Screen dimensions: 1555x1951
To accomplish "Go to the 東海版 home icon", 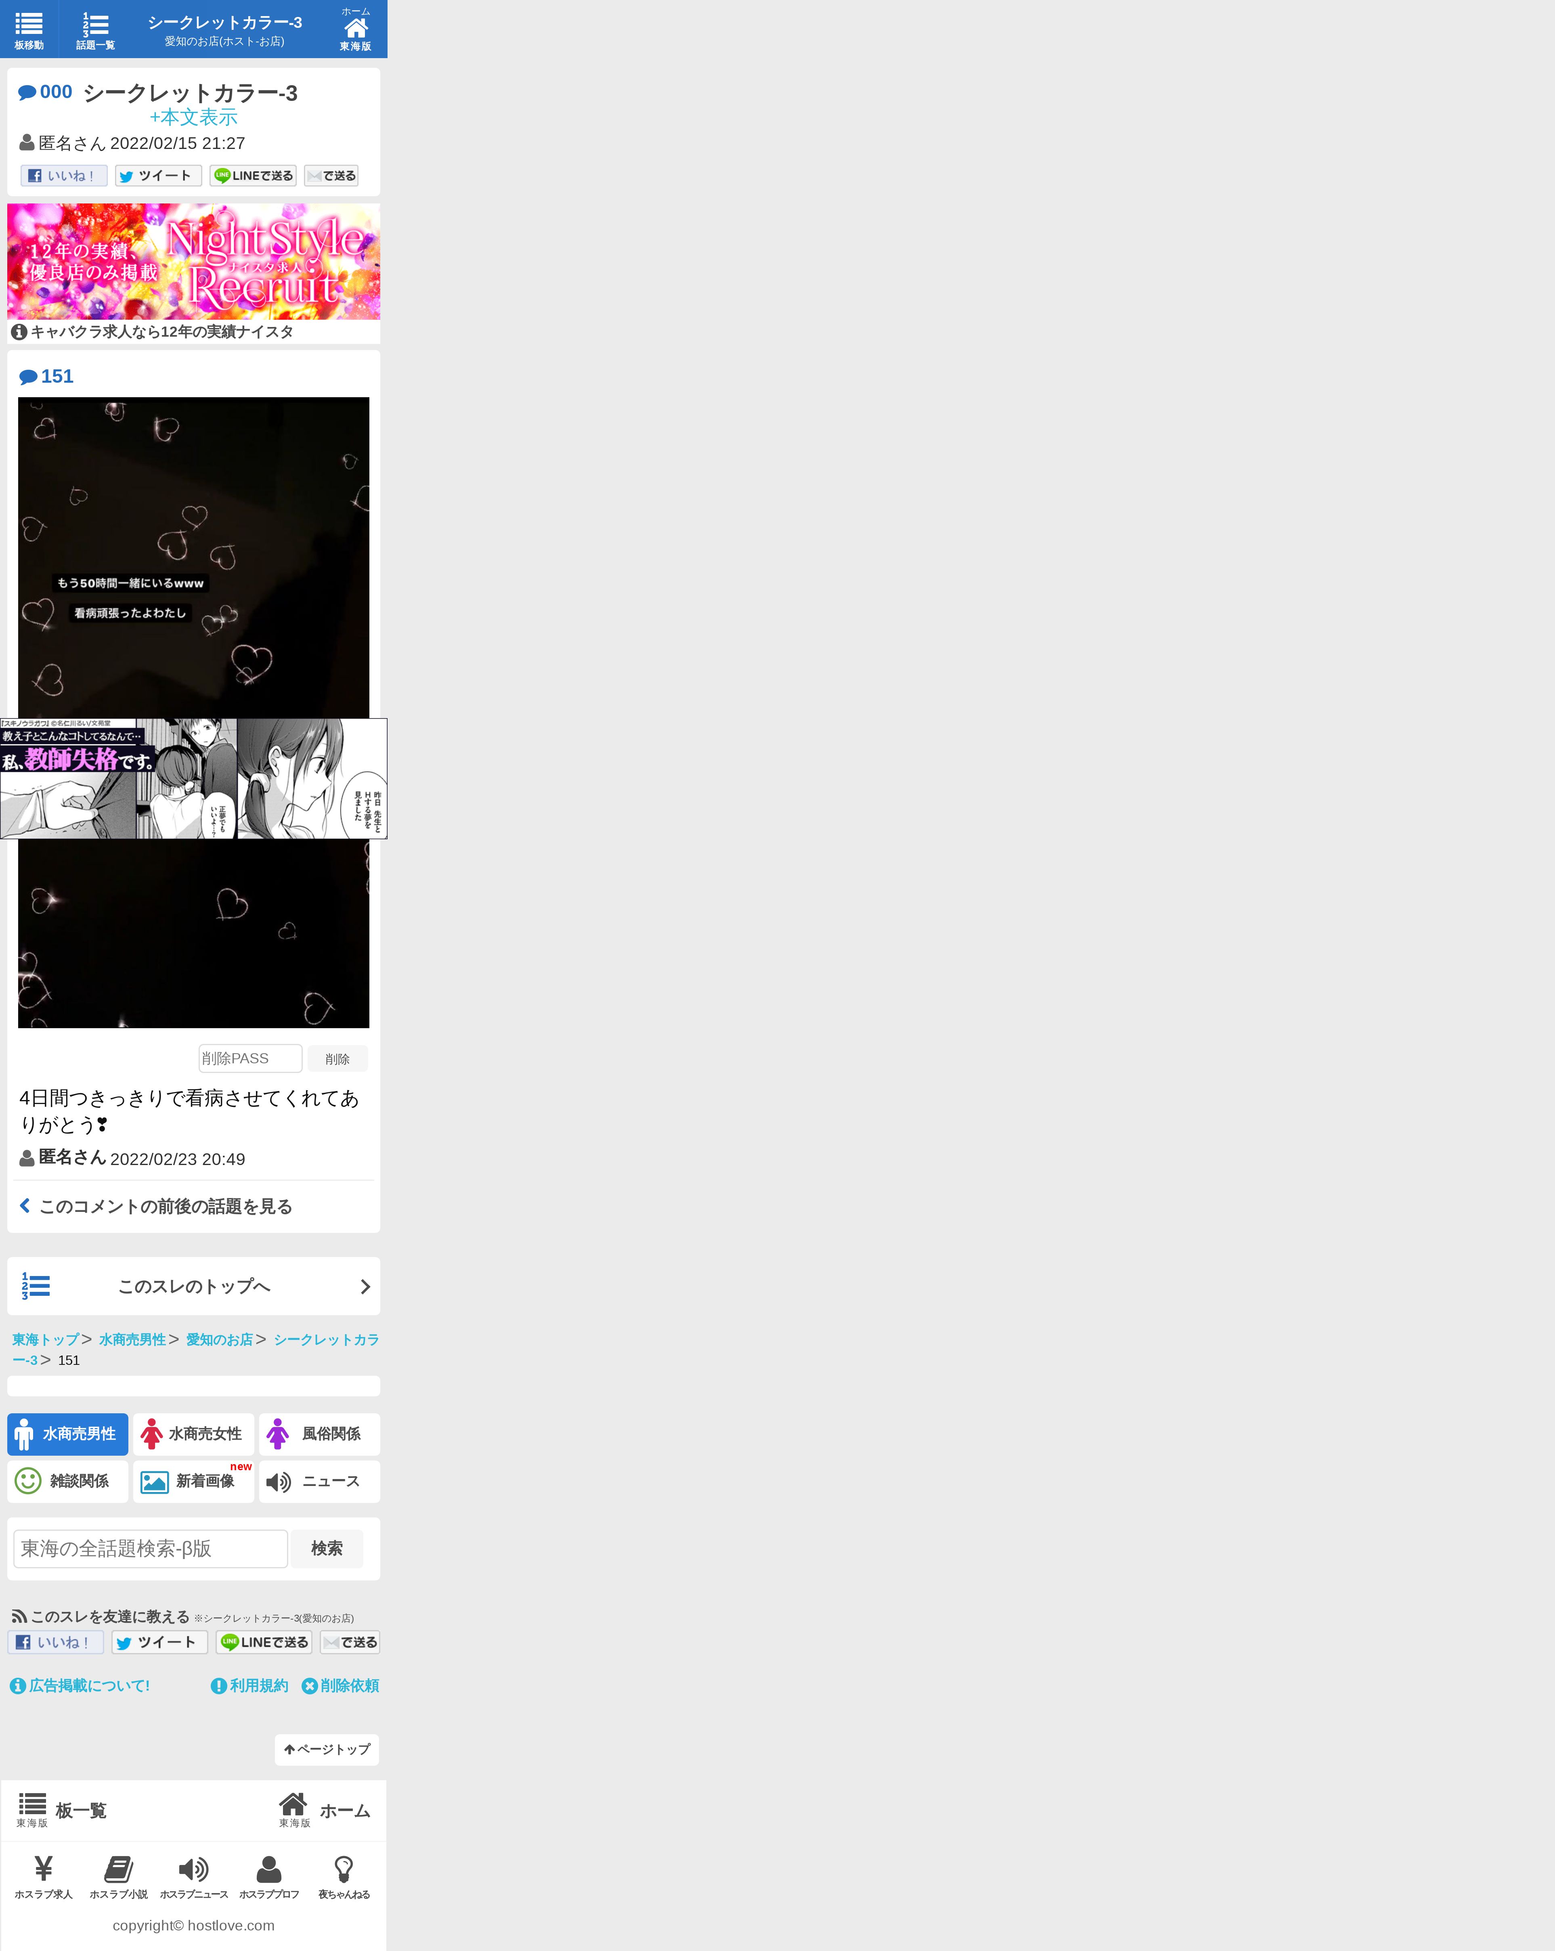I will click(x=356, y=29).
